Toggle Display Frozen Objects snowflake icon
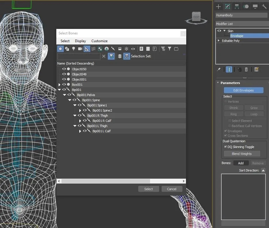This screenshot has height=228, width=269. coord(126,49)
